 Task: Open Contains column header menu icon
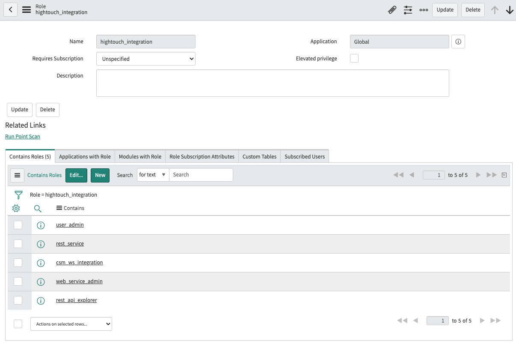coord(59,208)
